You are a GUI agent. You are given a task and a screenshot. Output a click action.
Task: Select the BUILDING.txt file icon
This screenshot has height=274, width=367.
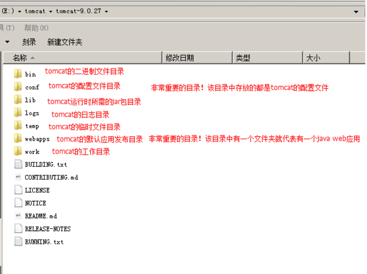tap(18, 164)
